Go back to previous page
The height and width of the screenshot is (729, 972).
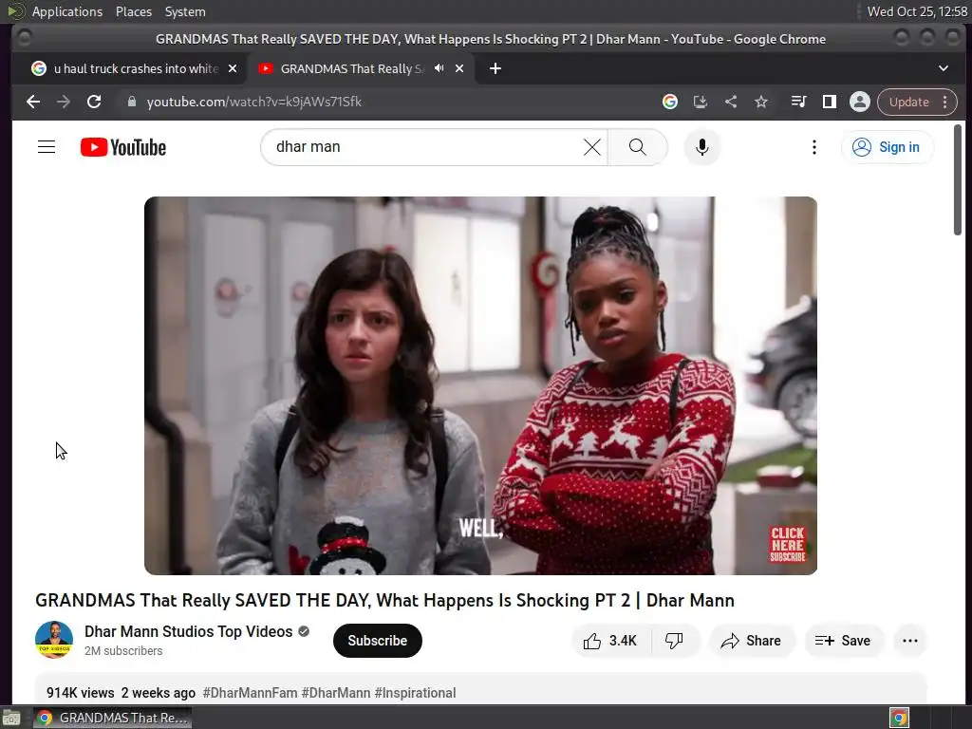click(x=33, y=102)
